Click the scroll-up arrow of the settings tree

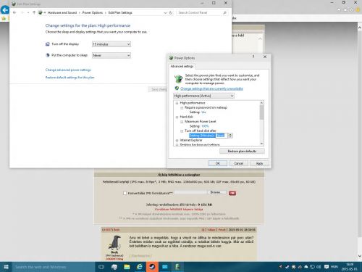[261, 103]
